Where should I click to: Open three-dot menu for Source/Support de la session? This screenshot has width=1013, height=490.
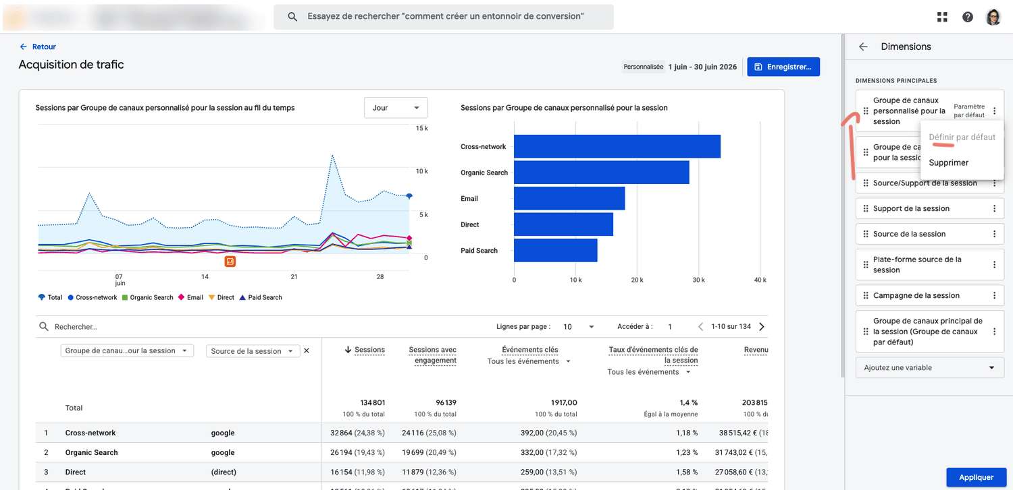point(994,183)
